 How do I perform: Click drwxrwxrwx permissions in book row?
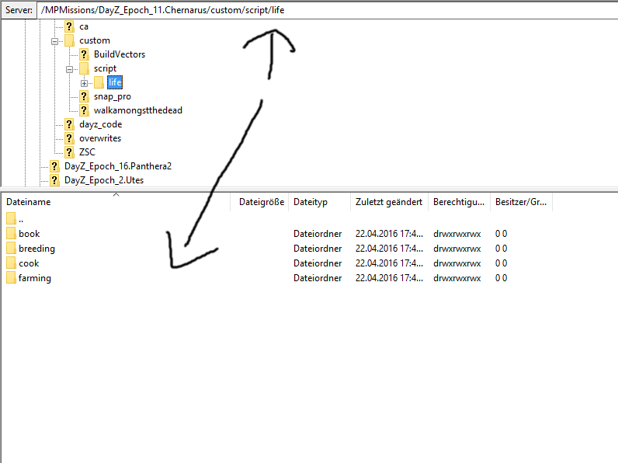coord(457,234)
